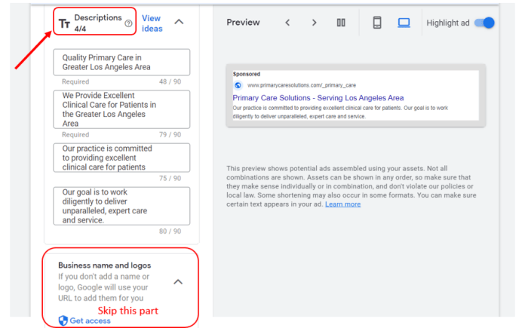Click the Sponsored label in preview
The height and width of the screenshot is (328, 525).
pyautogui.click(x=247, y=74)
